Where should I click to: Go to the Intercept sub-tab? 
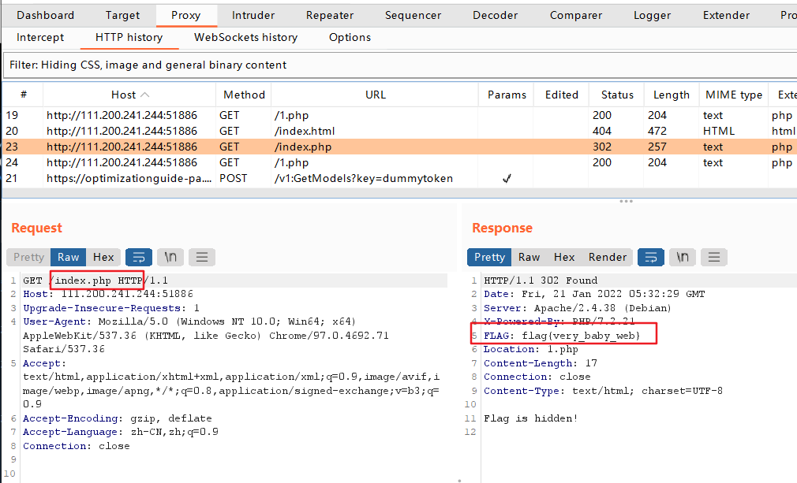(x=40, y=37)
